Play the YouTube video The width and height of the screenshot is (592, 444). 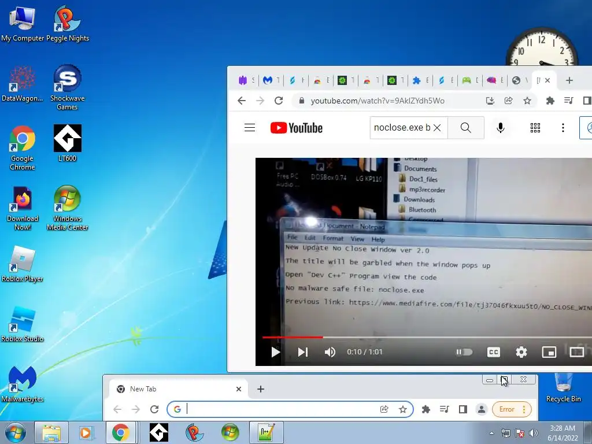(276, 352)
